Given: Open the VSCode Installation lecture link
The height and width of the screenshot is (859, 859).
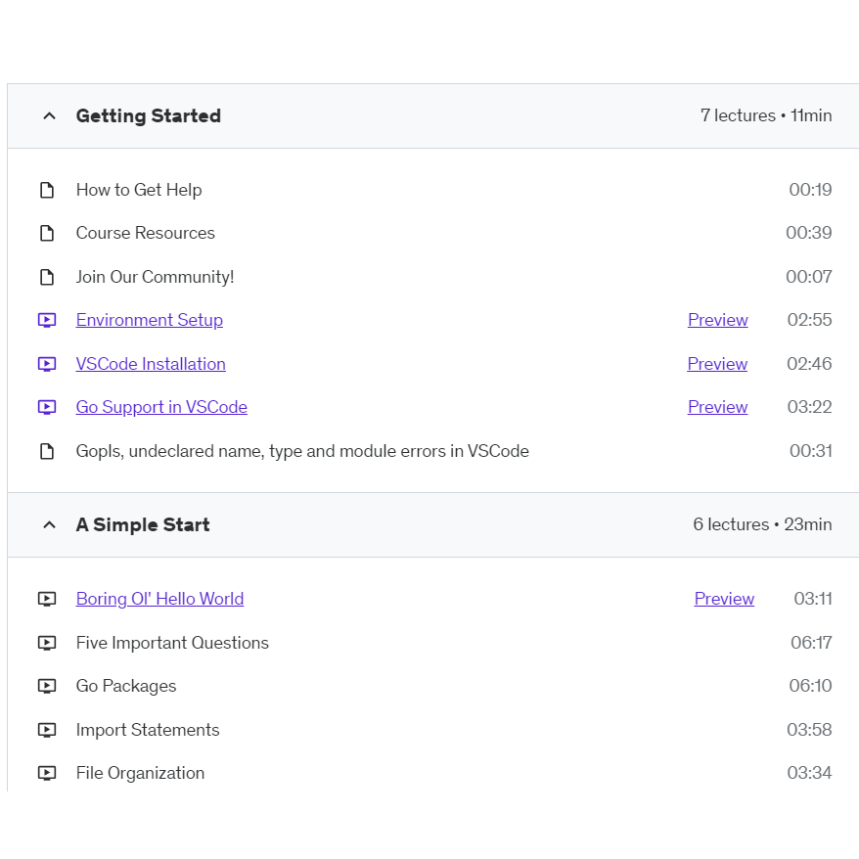Looking at the screenshot, I should [151, 364].
